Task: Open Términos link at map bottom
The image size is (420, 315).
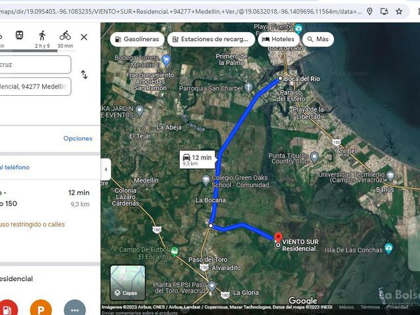Action: 370,307
